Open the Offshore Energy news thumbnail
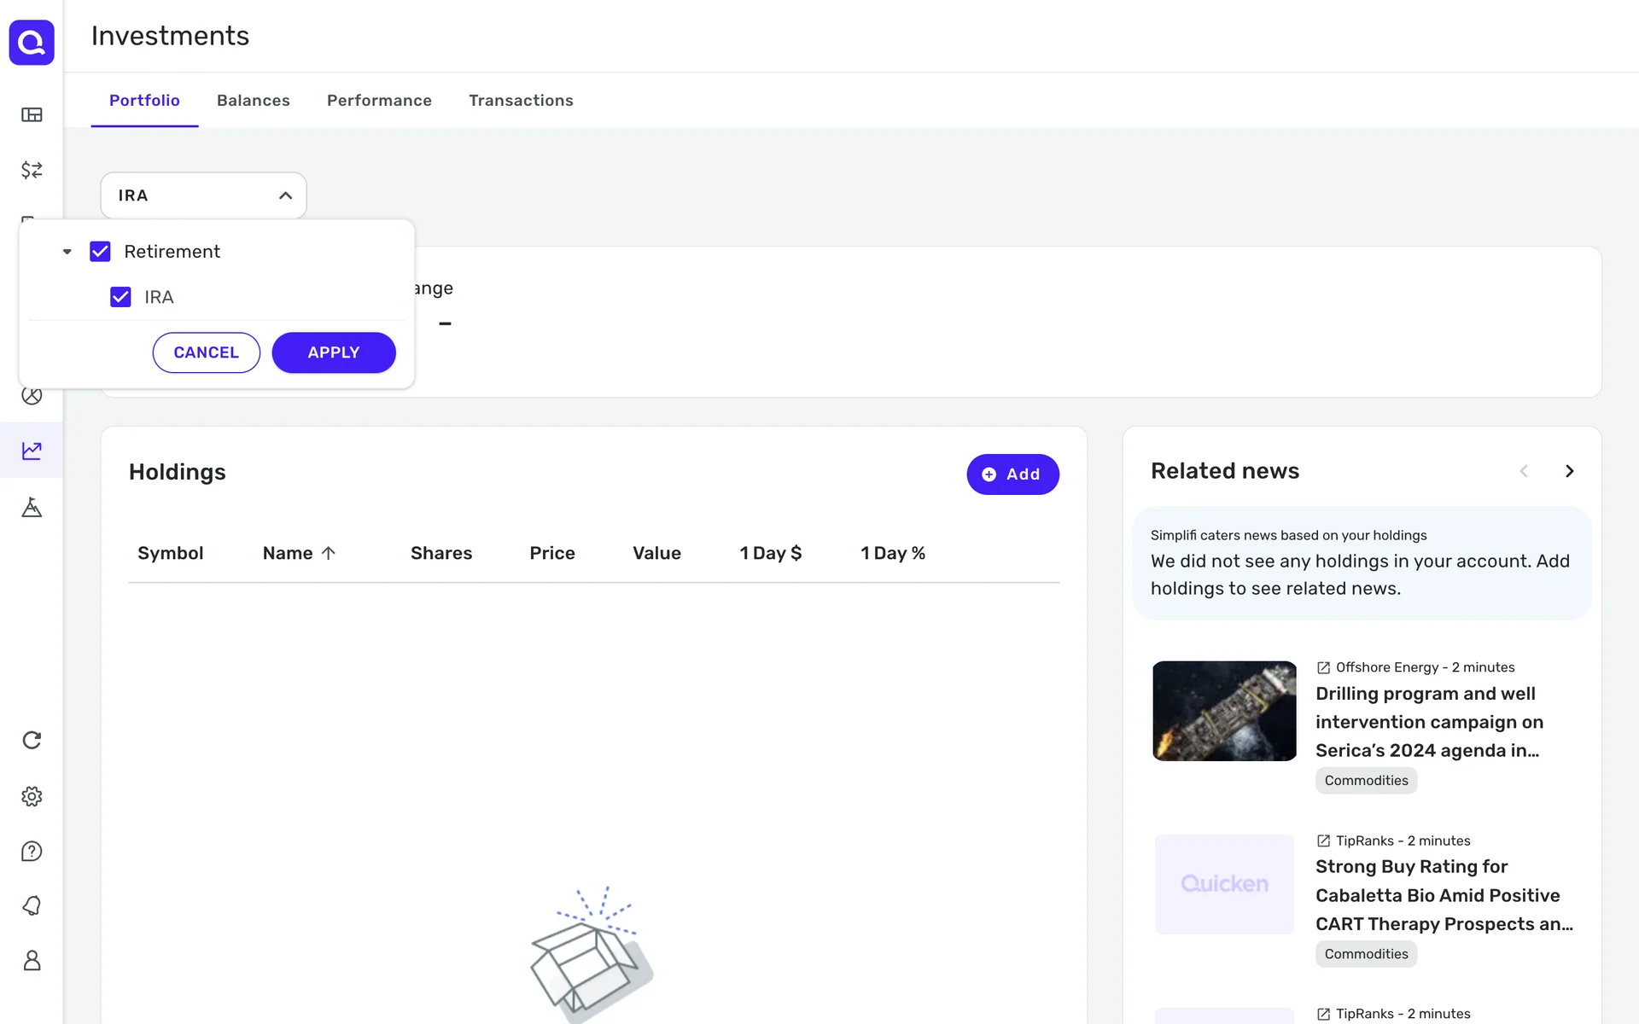Screen dimensions: 1639x1024 [1224, 711]
